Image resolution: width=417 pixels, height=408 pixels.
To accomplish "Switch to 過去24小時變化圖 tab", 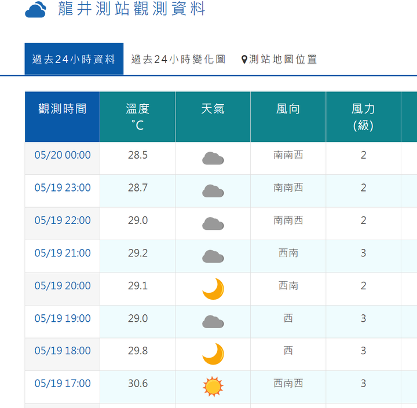I will (178, 59).
